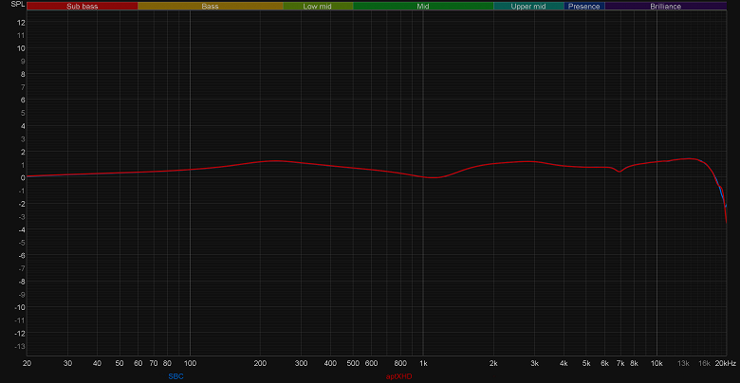
Task: Click the Mid frequency band label
Action: click(423, 6)
